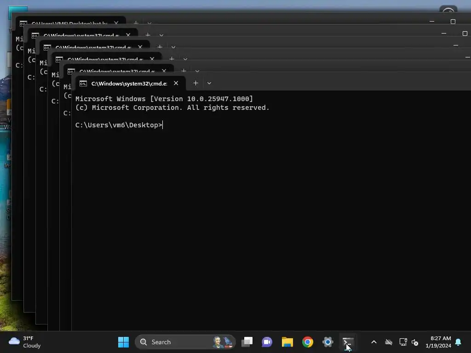
Task: Click the Terminal icon on taskbar
Action: [348, 342]
